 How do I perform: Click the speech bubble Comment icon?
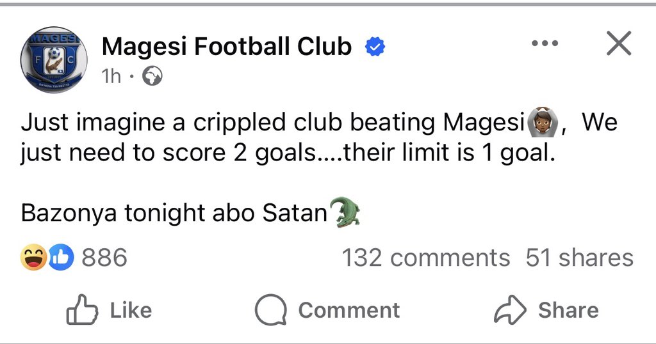pyautogui.click(x=271, y=310)
